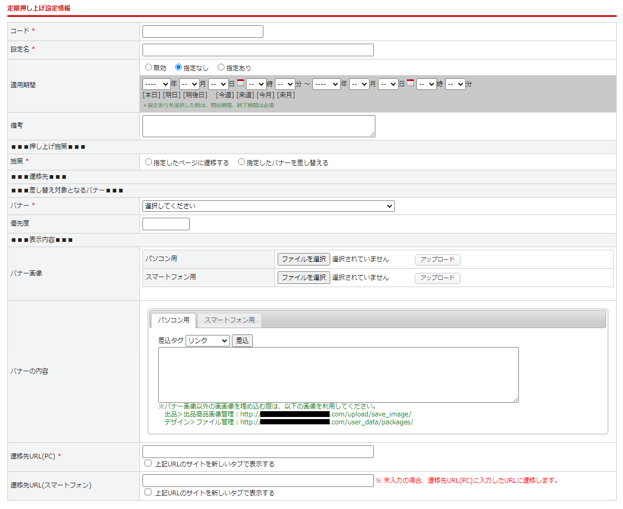Switch to the パソコン用 tab
Screen dimensions: 623x509
(x=173, y=320)
